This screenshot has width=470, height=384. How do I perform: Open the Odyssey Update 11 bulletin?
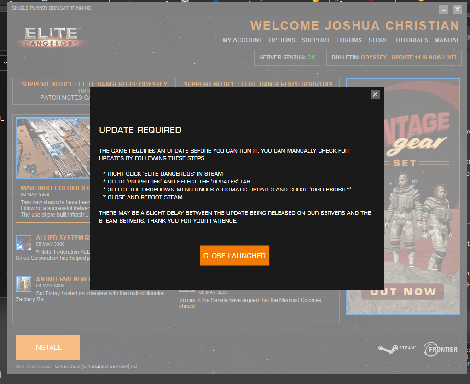click(x=394, y=57)
